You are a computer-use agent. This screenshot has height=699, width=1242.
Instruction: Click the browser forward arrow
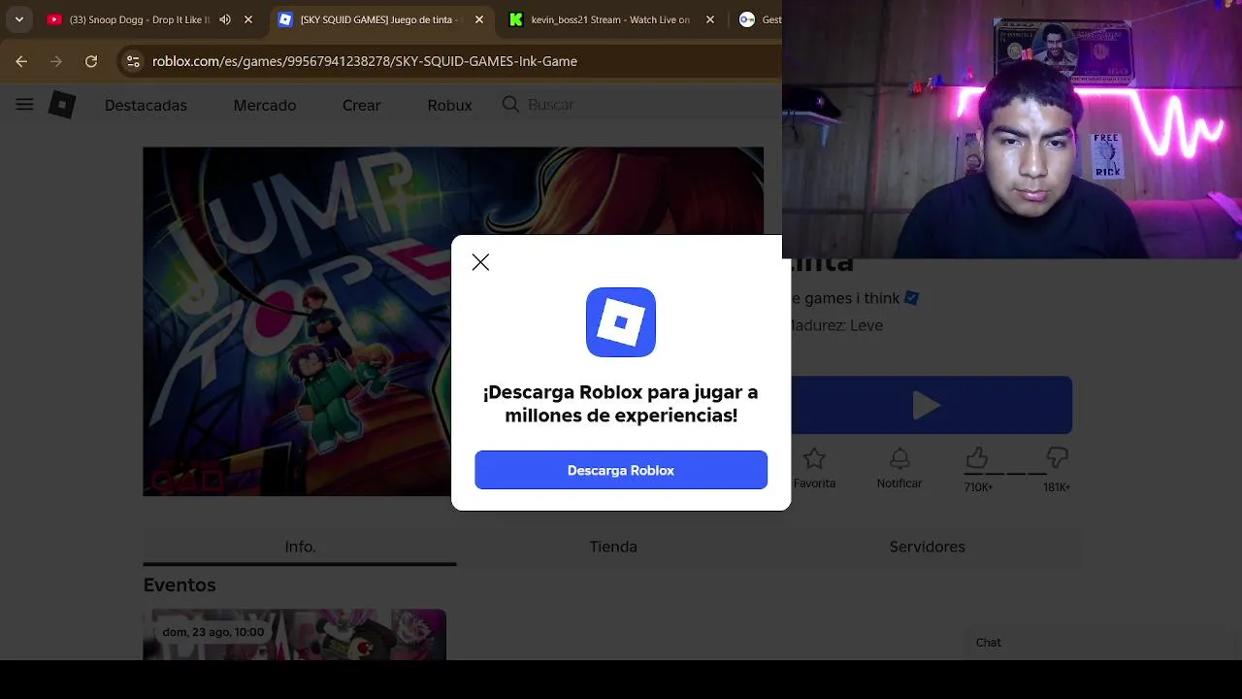click(x=56, y=61)
